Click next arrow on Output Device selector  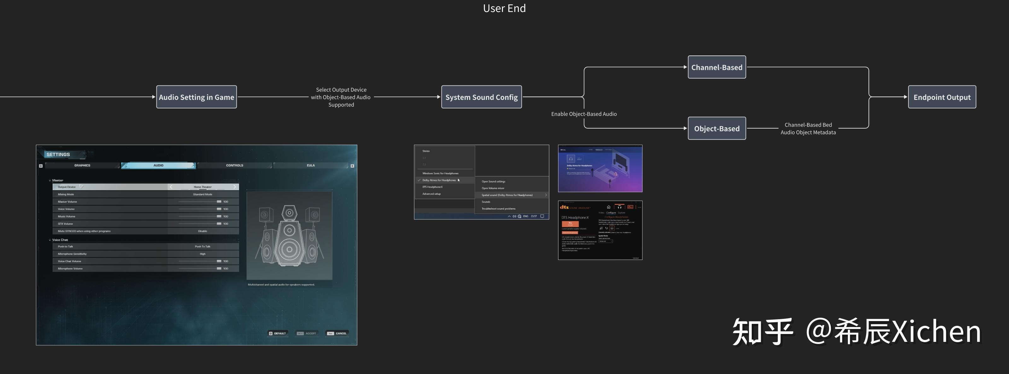pyautogui.click(x=235, y=187)
